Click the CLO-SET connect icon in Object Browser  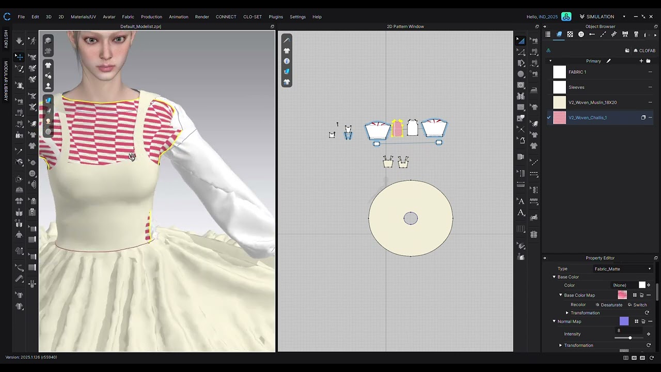click(x=548, y=51)
